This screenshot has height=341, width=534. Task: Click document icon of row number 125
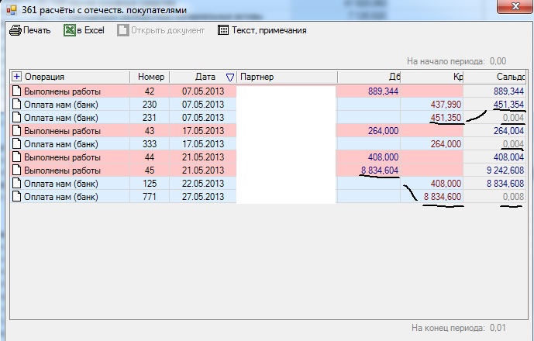[17, 183]
